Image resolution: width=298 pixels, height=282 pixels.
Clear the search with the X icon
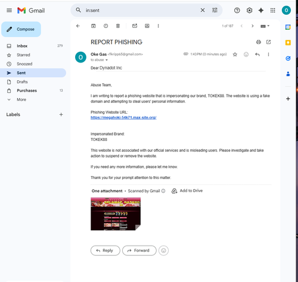tap(203, 10)
